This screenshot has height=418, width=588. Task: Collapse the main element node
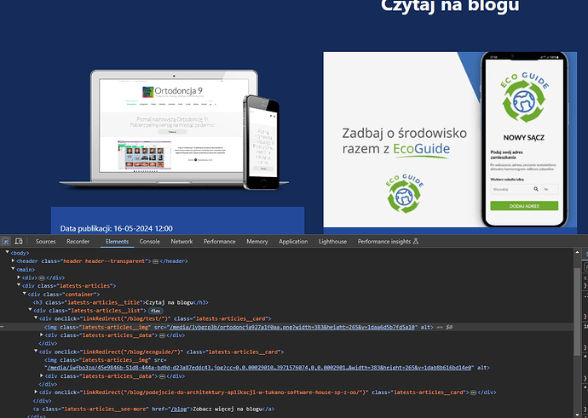[14, 269]
